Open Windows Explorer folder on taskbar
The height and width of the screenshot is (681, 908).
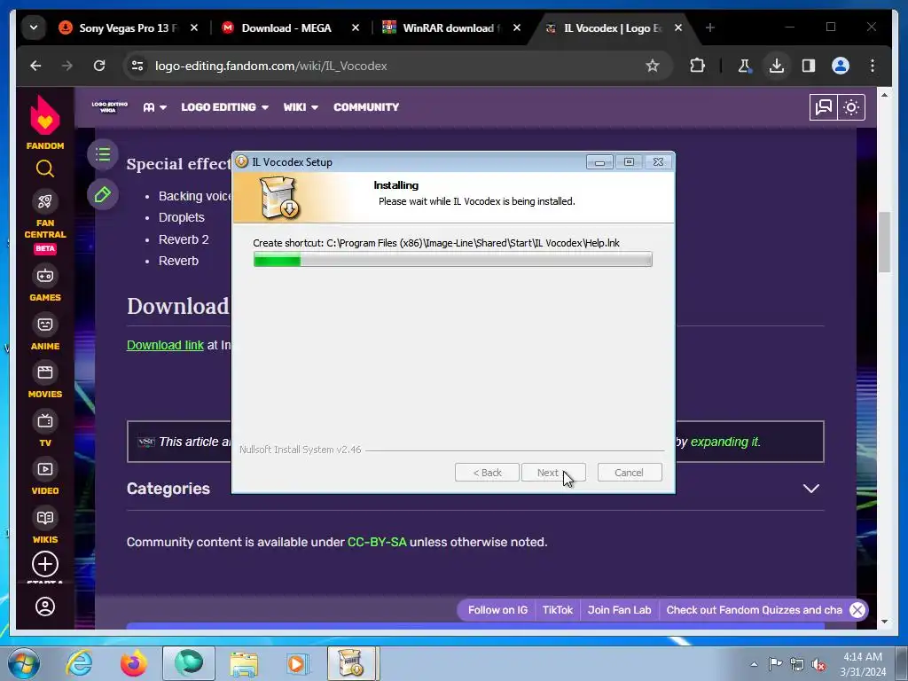click(x=244, y=663)
